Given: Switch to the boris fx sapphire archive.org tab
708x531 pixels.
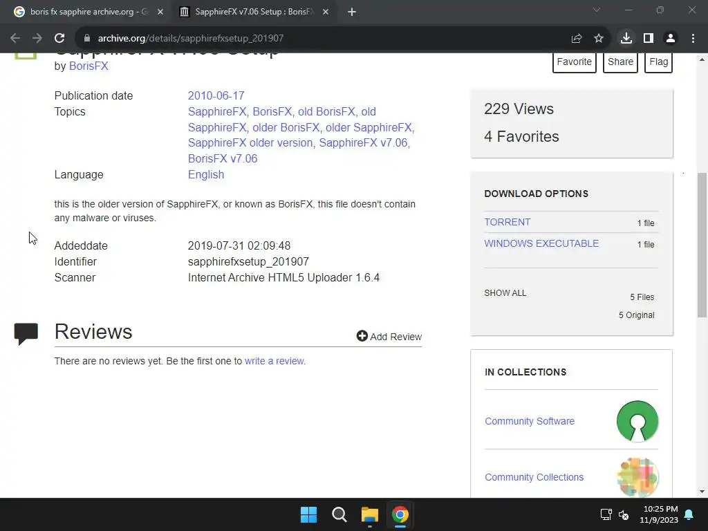Looking at the screenshot, I should 88,12.
